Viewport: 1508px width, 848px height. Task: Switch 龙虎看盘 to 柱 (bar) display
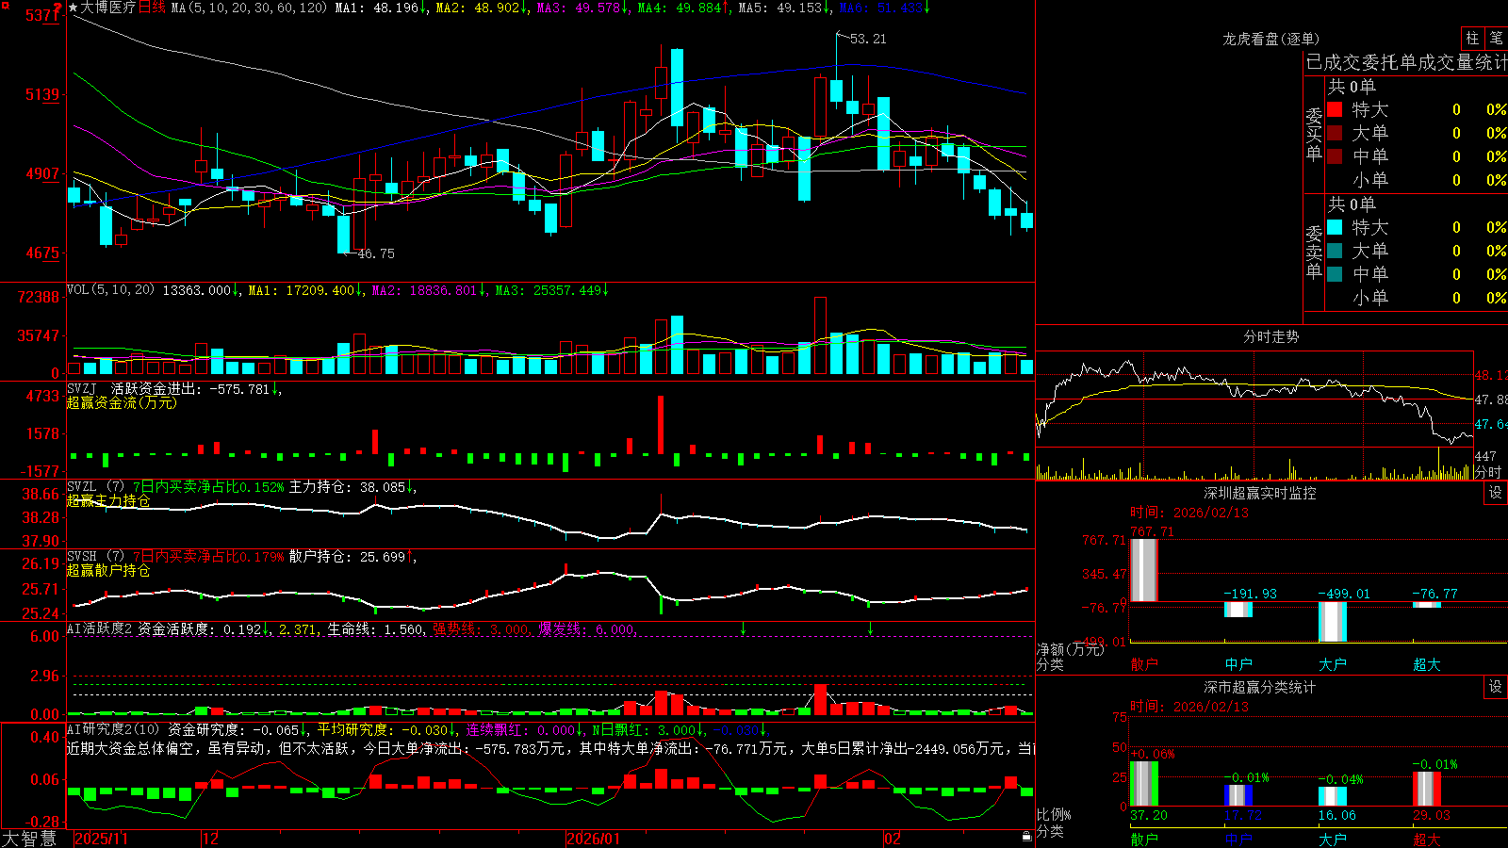[1472, 38]
